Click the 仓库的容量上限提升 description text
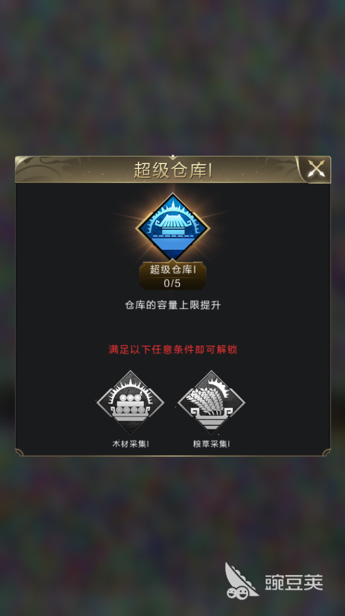This screenshot has width=345, height=616. tap(173, 305)
